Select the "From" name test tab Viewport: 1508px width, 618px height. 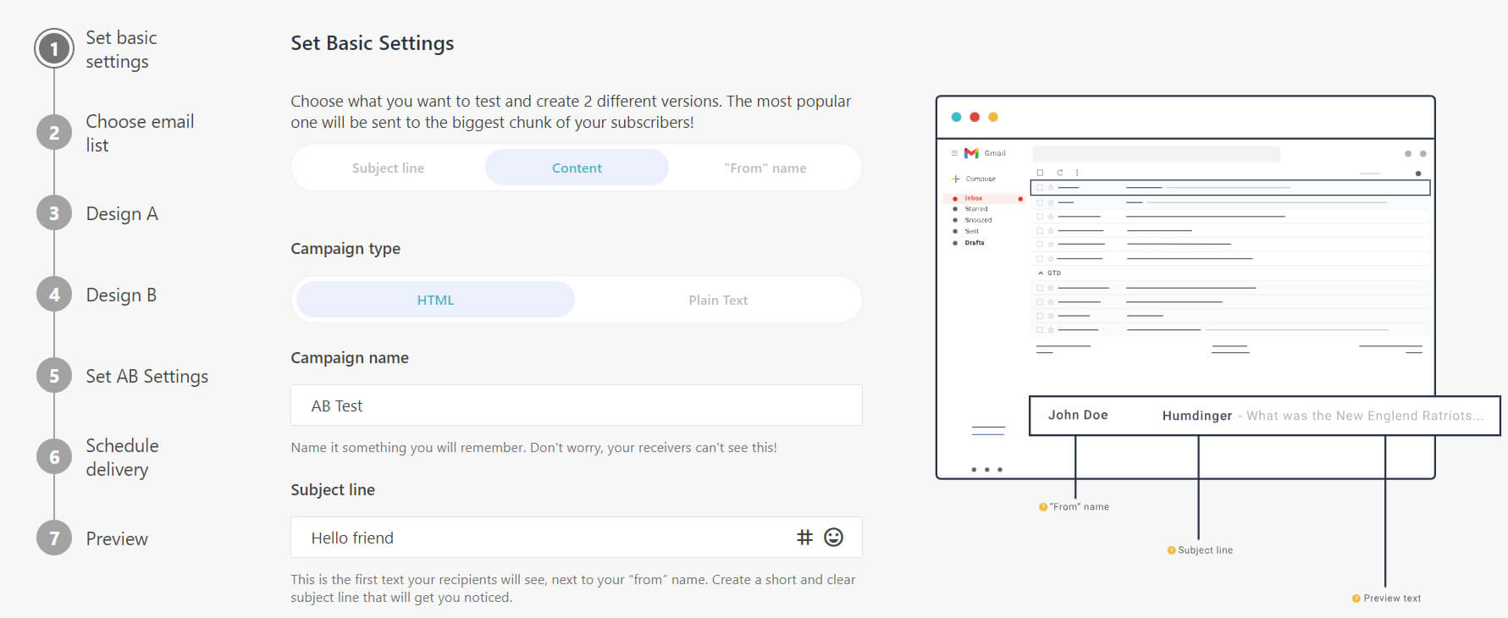[x=765, y=168]
